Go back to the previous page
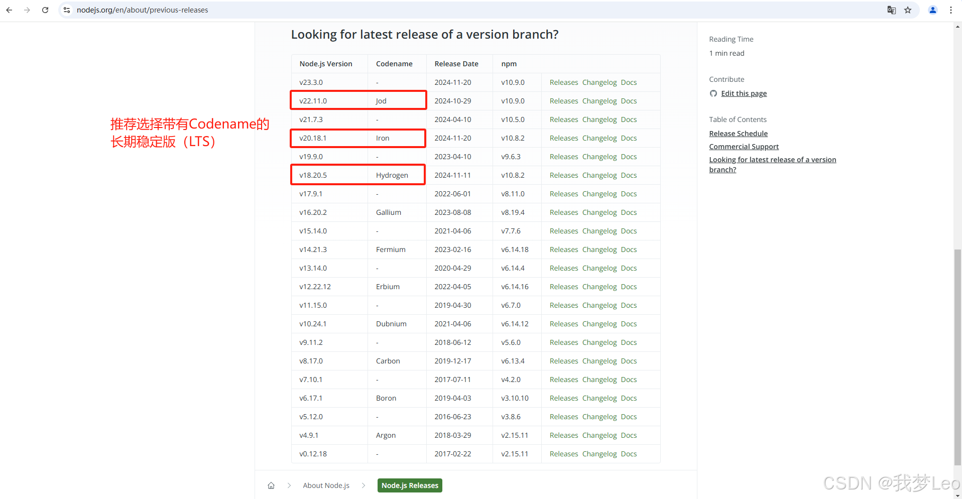 [9, 10]
